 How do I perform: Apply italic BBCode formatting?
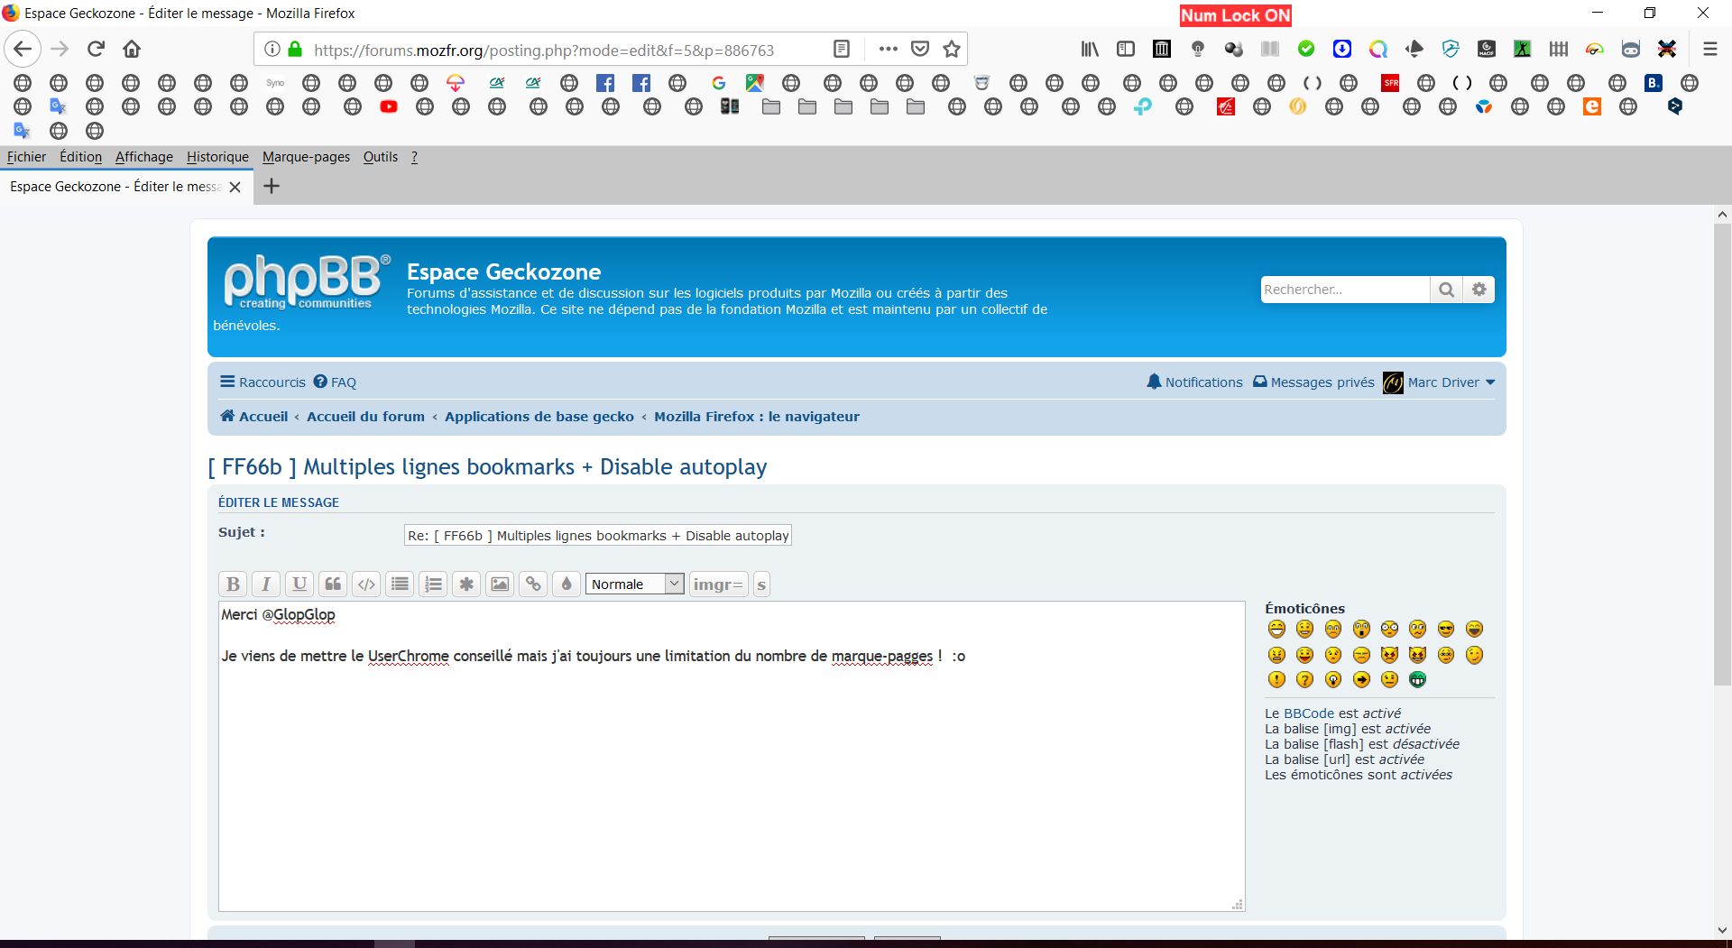point(266,584)
